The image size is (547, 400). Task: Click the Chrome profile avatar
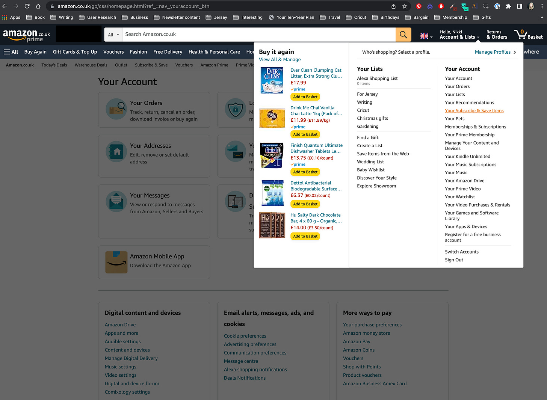(x=531, y=6)
